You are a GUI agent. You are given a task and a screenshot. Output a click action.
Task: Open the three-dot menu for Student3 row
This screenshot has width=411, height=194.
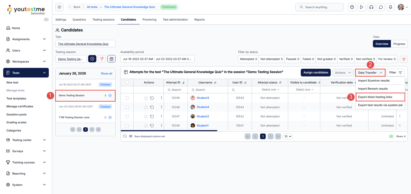coord(161,98)
